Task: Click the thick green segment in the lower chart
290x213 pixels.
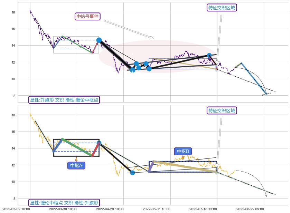Action: (77, 147)
